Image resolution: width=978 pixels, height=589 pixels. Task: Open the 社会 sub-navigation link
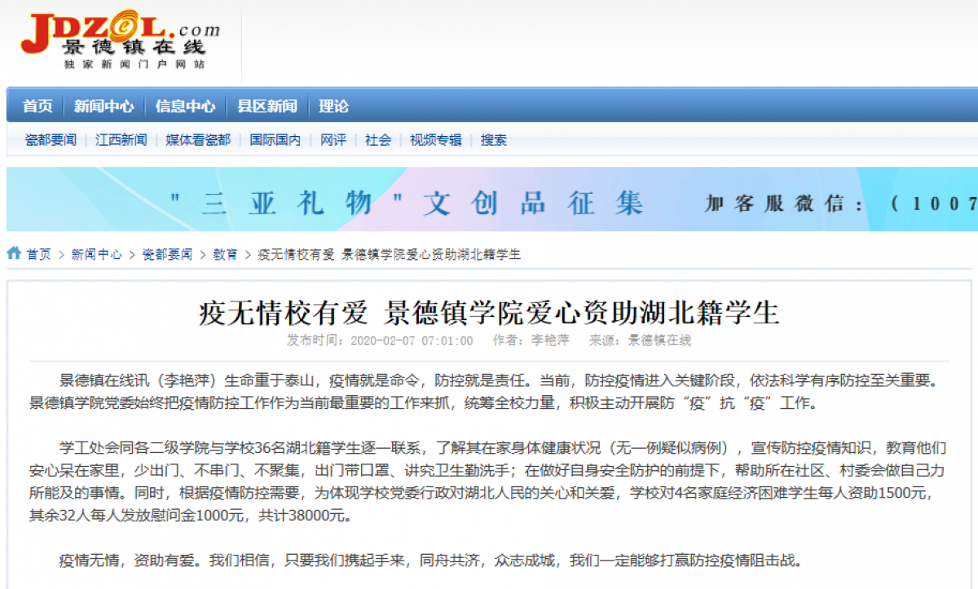(x=378, y=140)
